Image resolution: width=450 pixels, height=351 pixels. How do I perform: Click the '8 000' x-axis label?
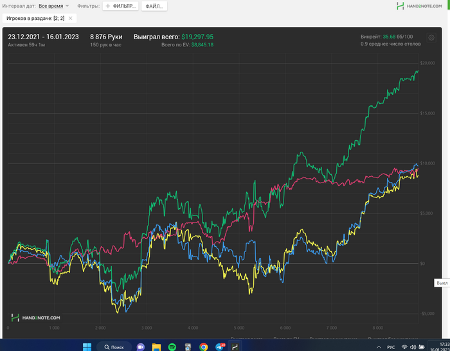[378, 328]
